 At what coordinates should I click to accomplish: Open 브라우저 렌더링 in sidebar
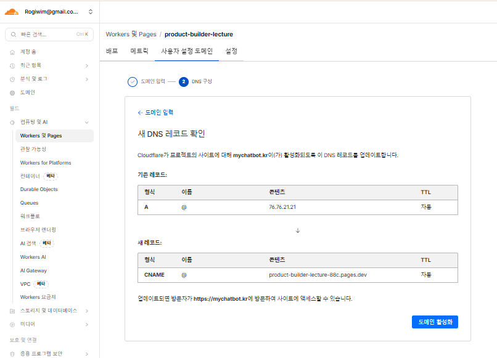click(x=38, y=230)
